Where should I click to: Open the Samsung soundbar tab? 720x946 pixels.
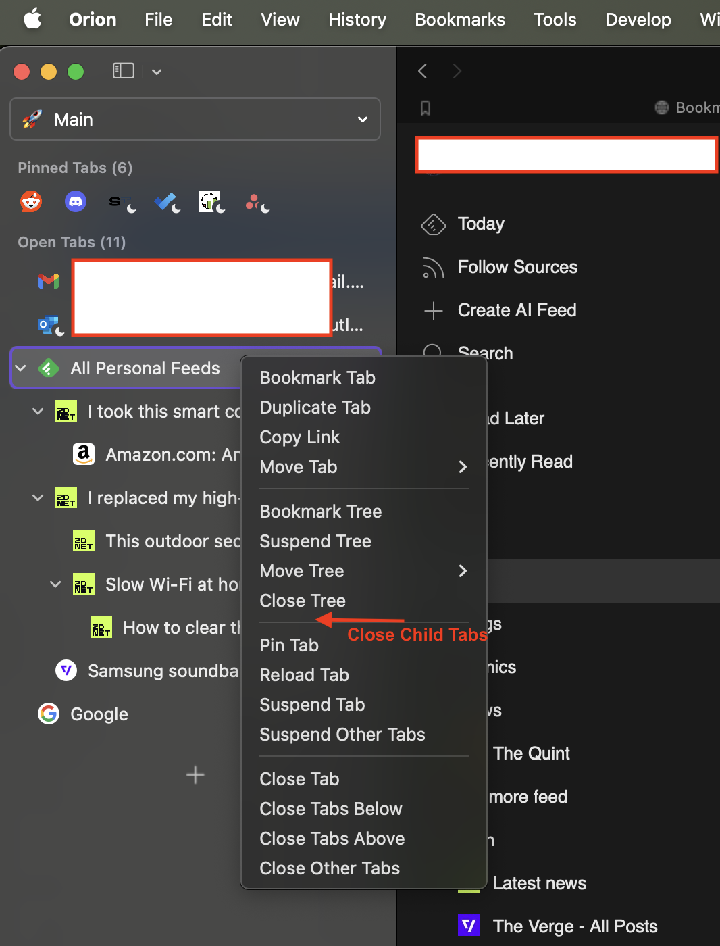coord(162,671)
